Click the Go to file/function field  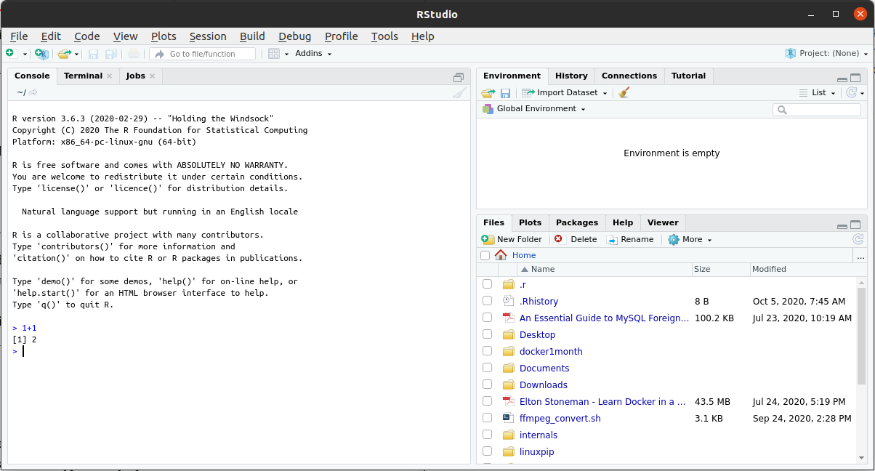[203, 54]
